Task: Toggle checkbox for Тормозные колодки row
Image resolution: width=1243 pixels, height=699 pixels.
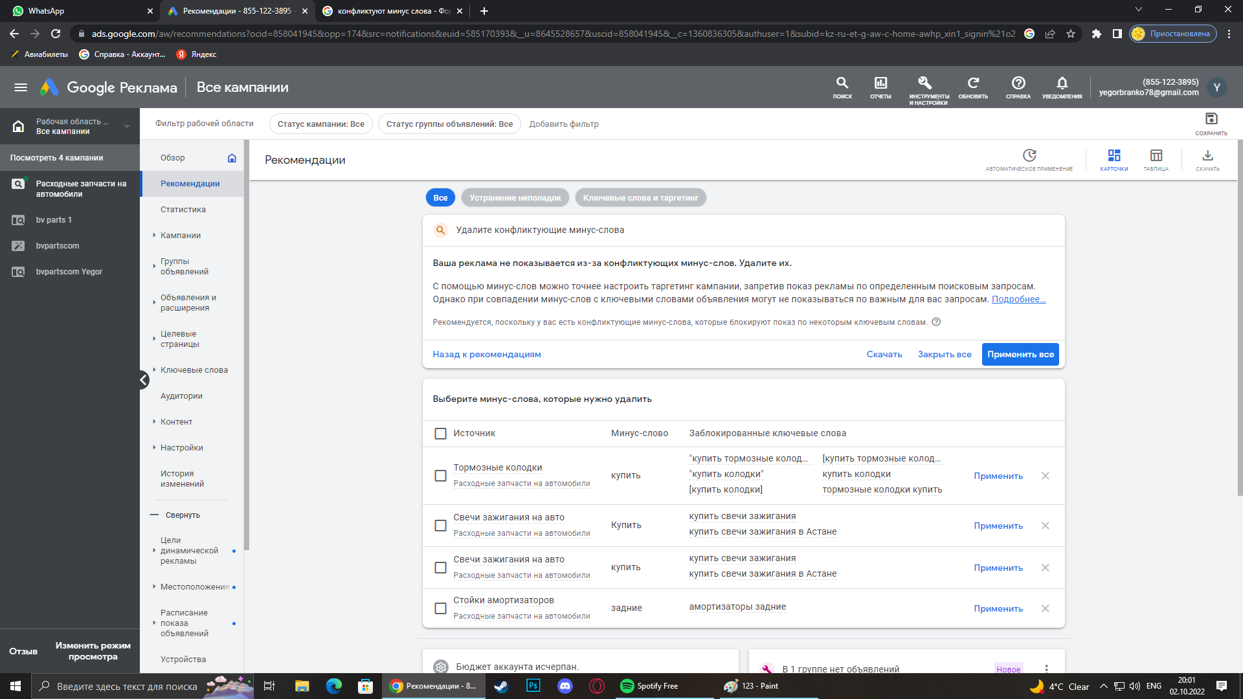Action: (440, 474)
